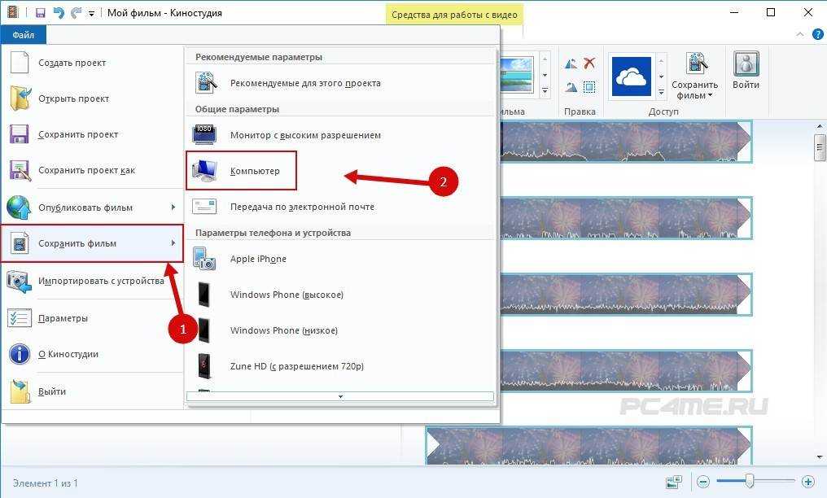Click the zoom out minus button
827x498 pixels.
[x=703, y=481]
